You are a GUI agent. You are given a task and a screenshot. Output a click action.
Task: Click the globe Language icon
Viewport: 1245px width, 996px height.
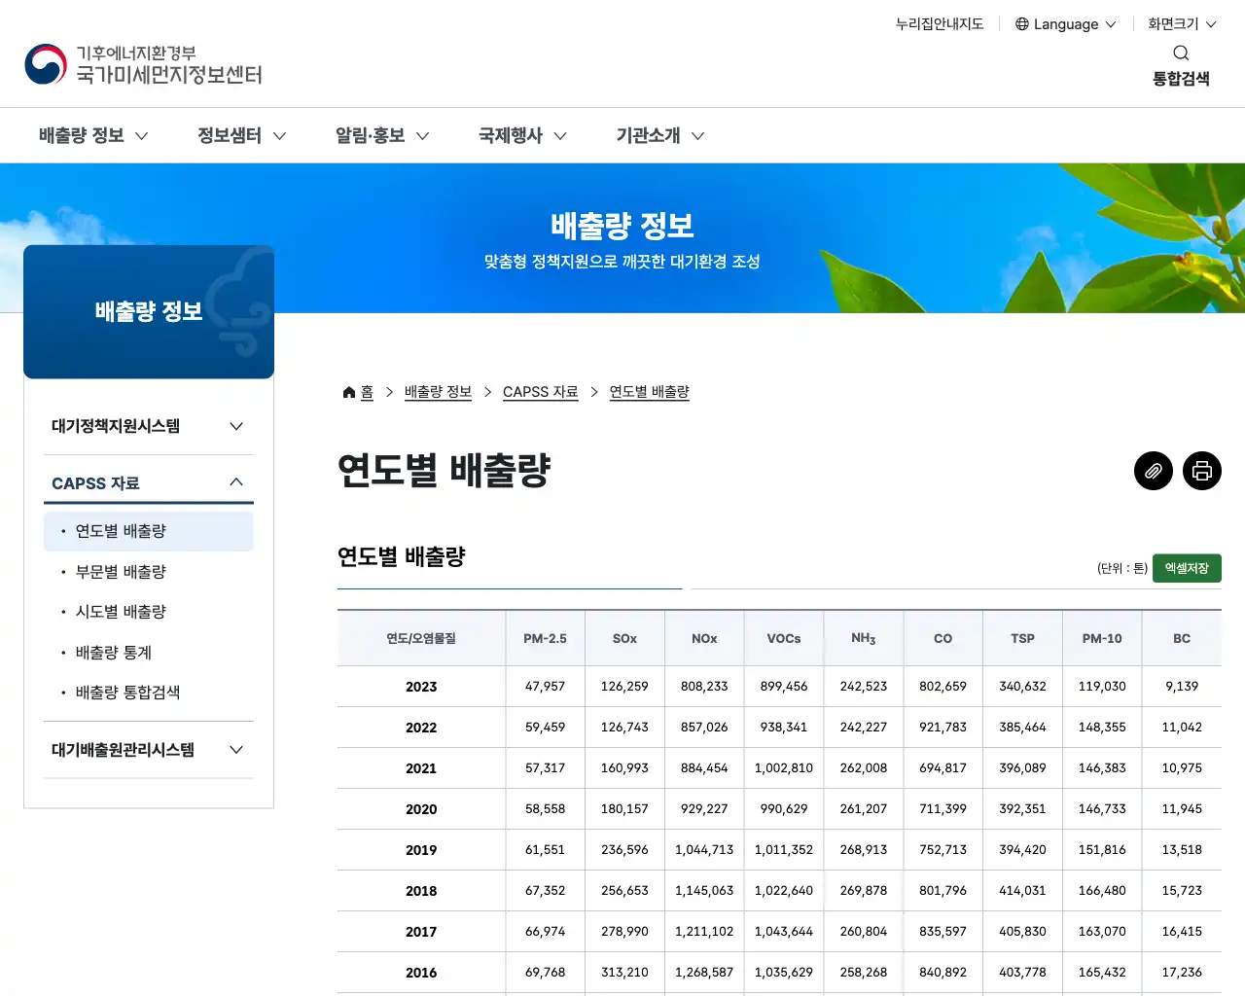tap(1022, 24)
